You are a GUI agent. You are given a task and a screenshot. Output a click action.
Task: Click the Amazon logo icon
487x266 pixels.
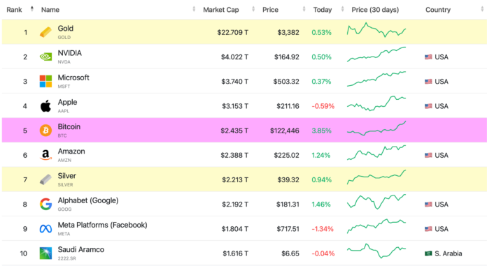tap(45, 155)
